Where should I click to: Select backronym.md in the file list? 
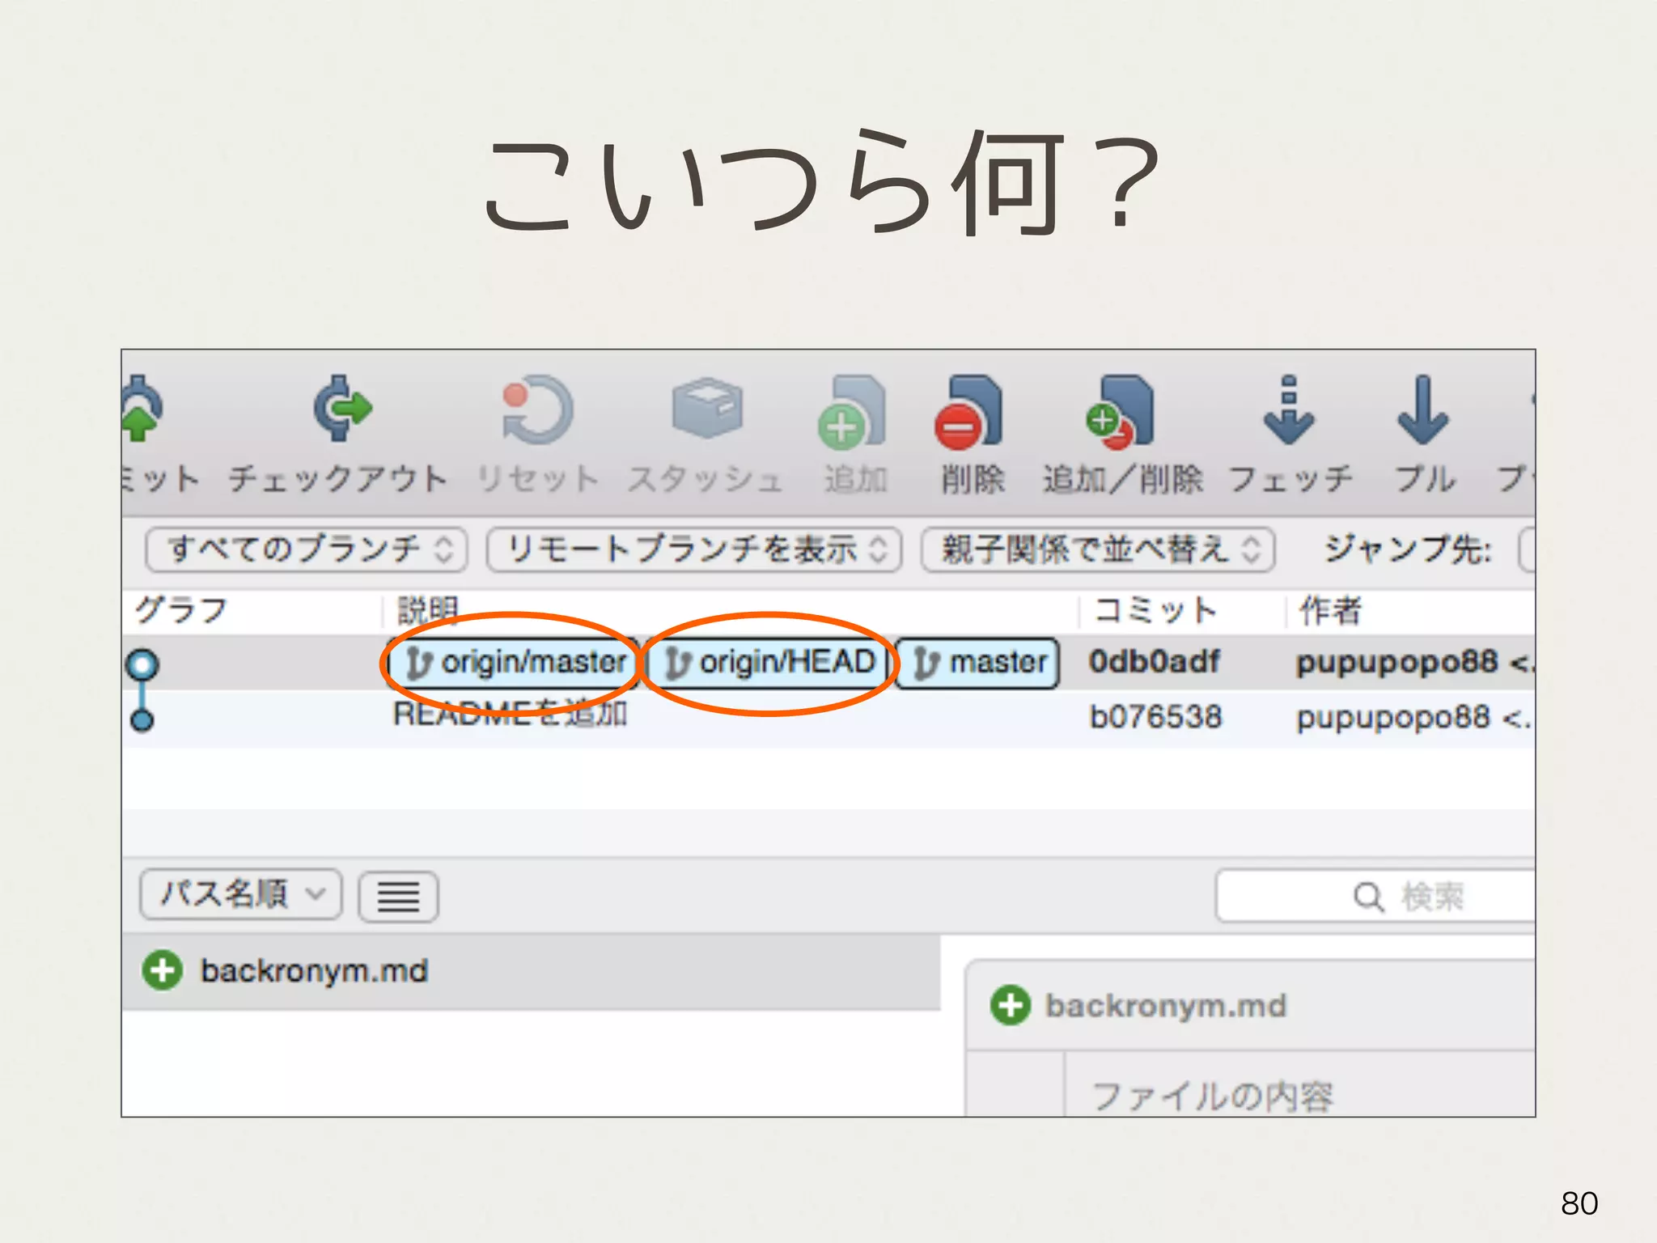[314, 970]
